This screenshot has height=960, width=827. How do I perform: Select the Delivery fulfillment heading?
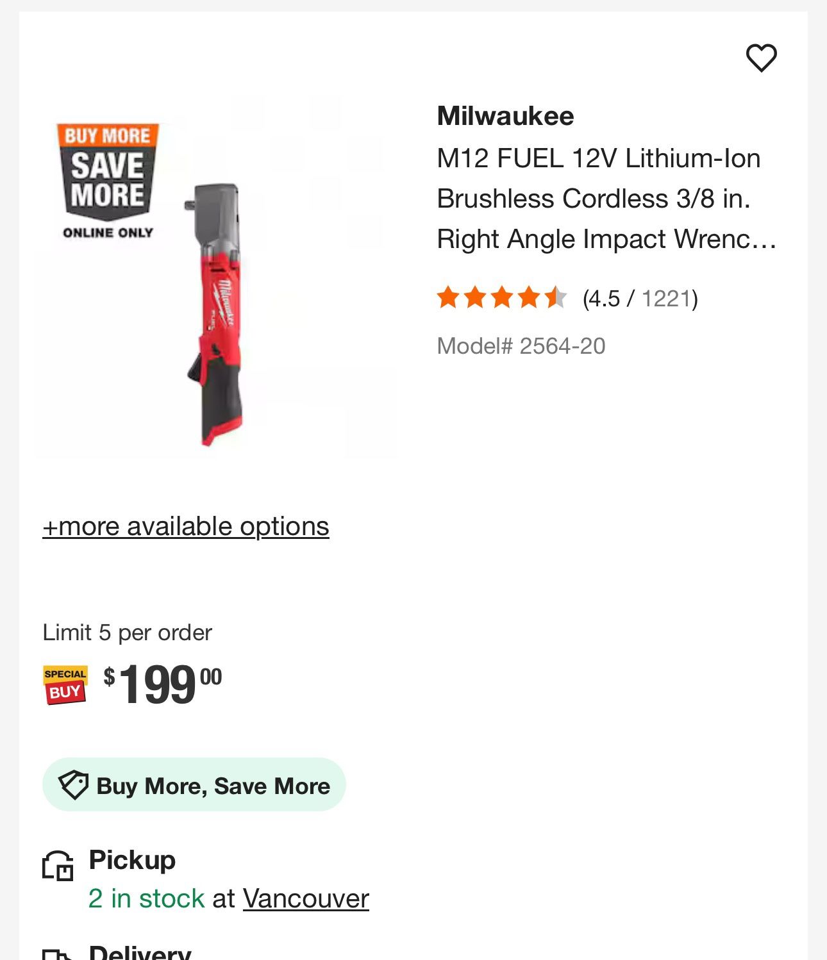(x=140, y=952)
